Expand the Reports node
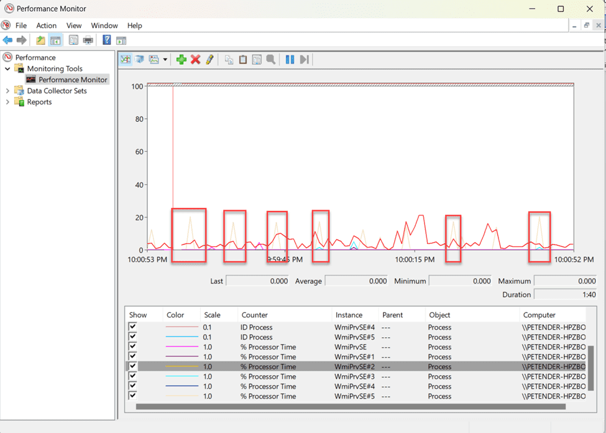Viewport: 606px width, 433px height. pos(8,101)
